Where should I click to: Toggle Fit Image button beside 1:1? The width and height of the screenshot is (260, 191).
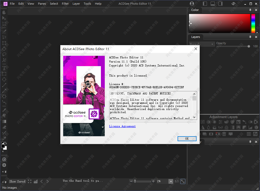click(183, 181)
